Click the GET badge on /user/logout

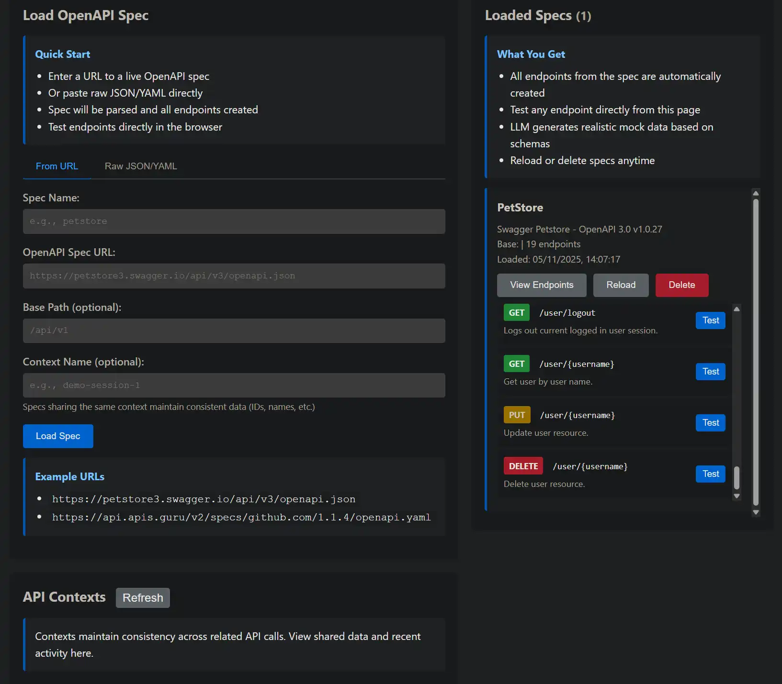point(516,312)
